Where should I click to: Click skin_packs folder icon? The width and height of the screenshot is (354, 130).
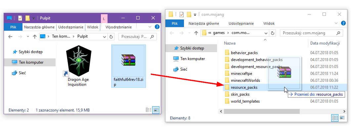[227, 94]
